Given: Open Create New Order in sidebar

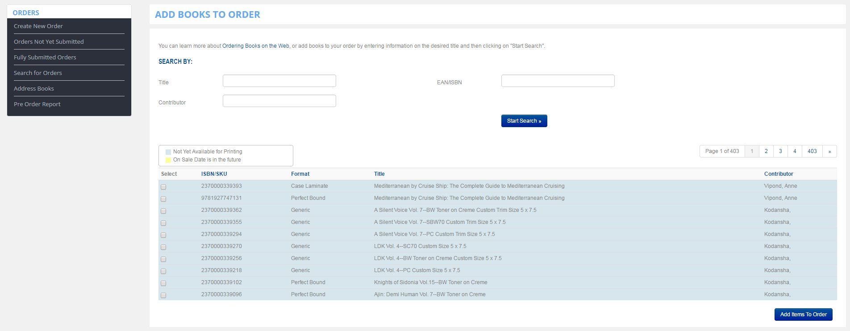Looking at the screenshot, I should coord(38,26).
